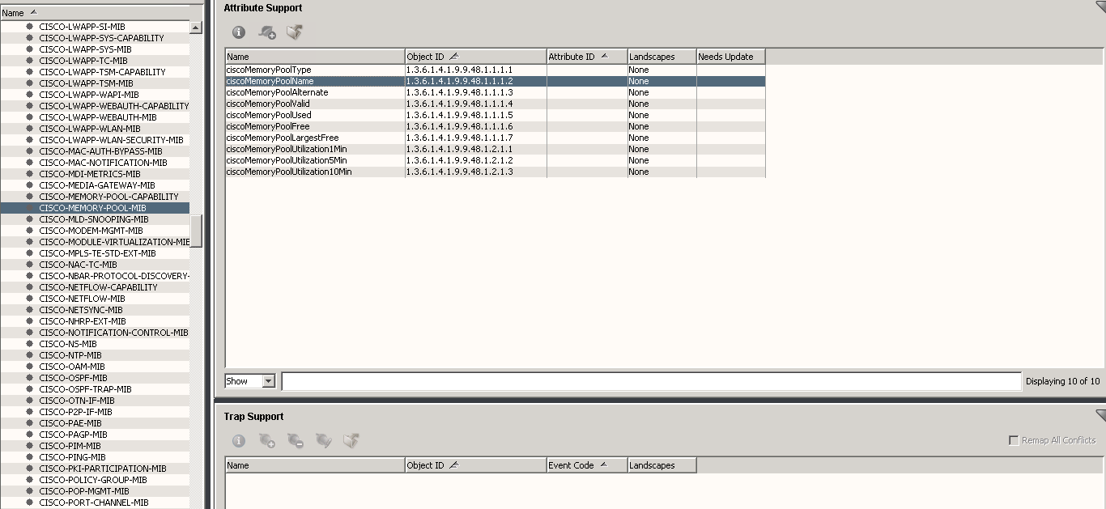Image resolution: width=1106 pixels, height=509 pixels.
Task: Click the remove trap icon with minus sign
Action: point(296,441)
